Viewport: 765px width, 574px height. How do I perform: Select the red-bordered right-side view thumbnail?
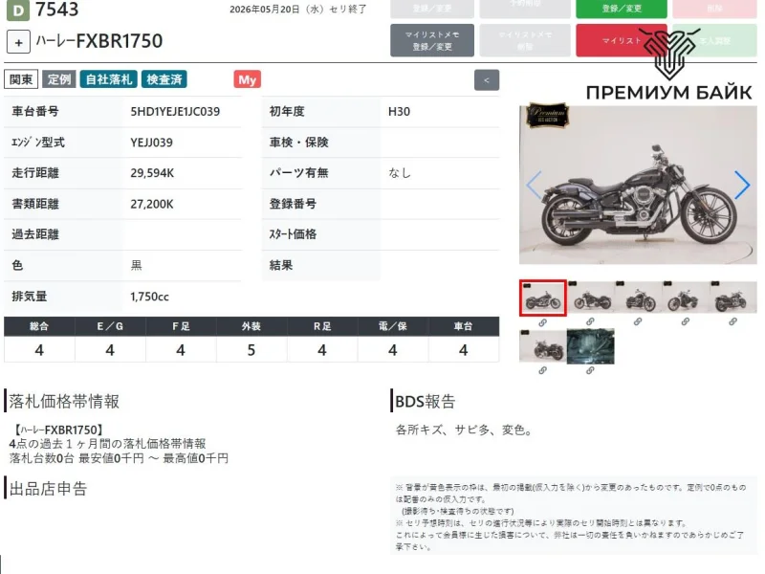(x=543, y=298)
